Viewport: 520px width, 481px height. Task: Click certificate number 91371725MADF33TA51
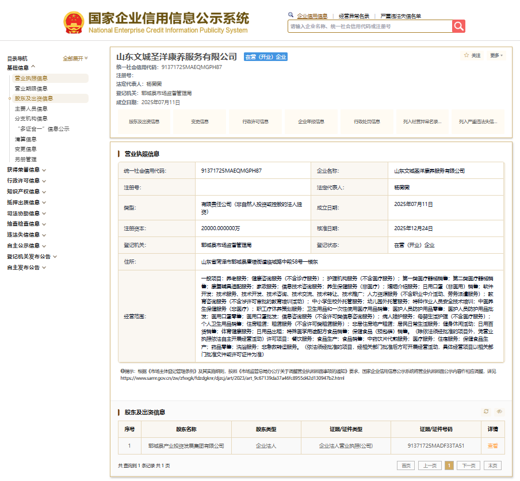coord(436,446)
